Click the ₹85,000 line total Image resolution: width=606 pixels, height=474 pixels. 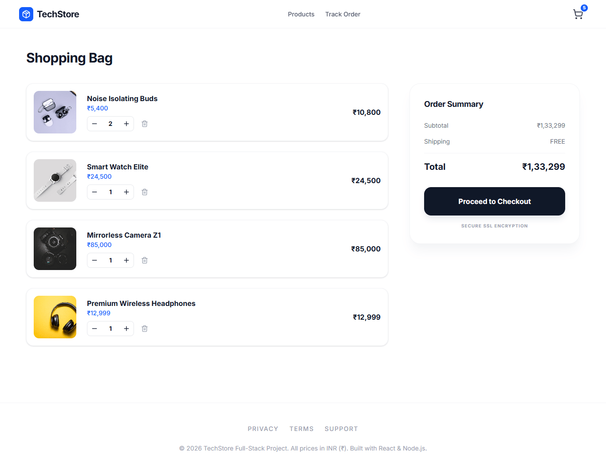(366, 249)
